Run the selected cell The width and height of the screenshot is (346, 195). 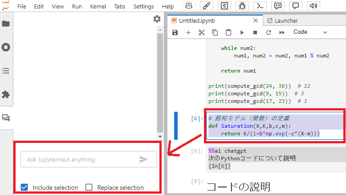(x=242, y=32)
